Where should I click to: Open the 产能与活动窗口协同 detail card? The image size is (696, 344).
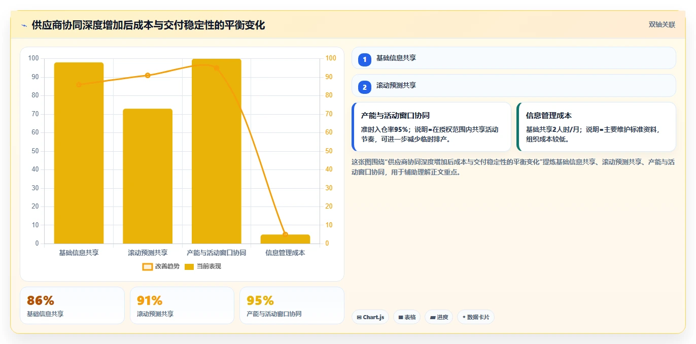pos(431,127)
